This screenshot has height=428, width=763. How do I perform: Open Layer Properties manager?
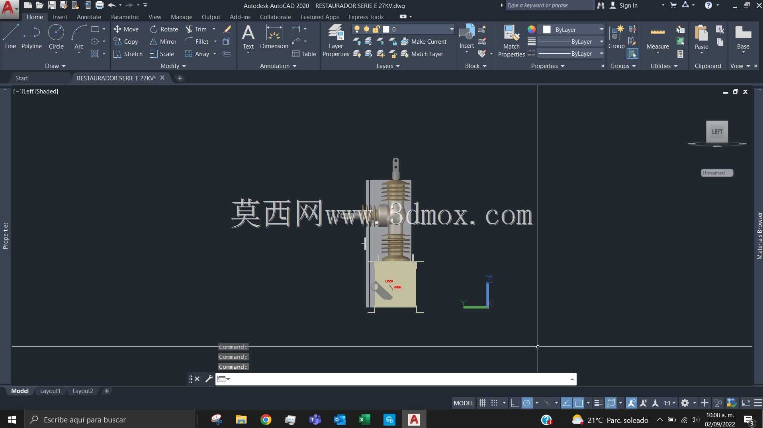coord(336,41)
